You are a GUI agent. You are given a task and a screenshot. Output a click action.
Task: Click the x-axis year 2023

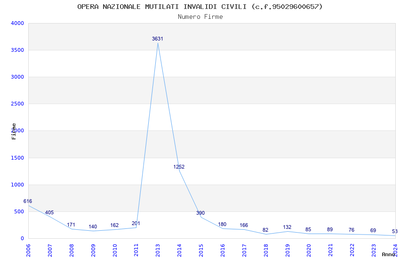pyautogui.click(x=374, y=251)
